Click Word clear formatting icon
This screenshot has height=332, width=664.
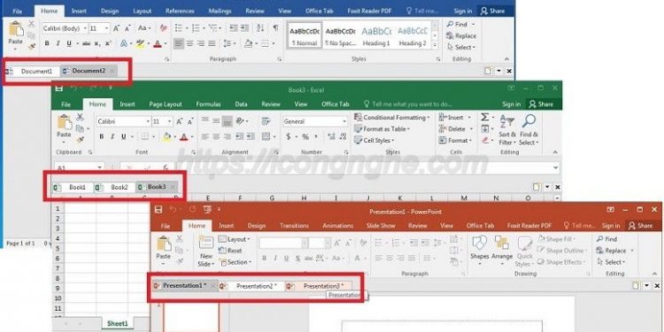(x=164, y=28)
